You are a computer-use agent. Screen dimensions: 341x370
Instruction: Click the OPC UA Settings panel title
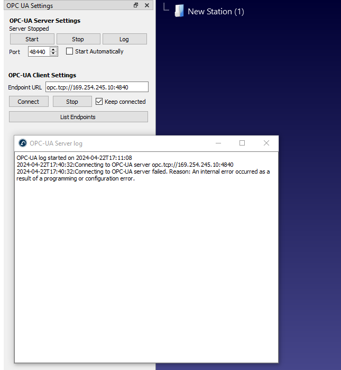30,6
